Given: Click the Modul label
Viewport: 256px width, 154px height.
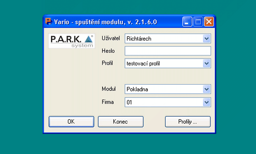Looking at the screenshot, I should [109, 89].
